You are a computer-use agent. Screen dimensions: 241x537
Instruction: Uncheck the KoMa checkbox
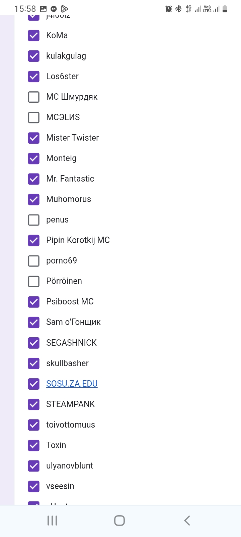pos(34,36)
